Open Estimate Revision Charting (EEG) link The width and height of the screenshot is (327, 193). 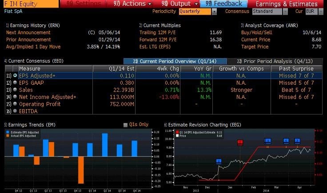tap(203, 125)
